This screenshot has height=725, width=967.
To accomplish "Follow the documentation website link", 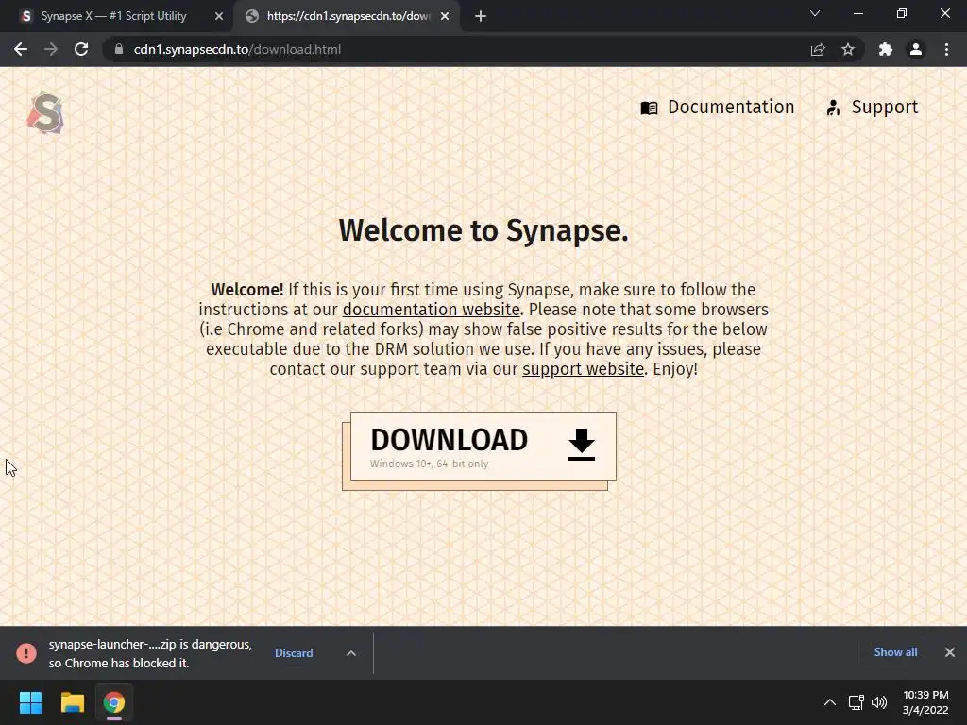I will (x=431, y=310).
